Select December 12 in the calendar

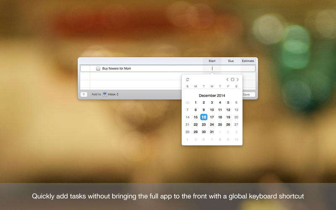point(228,110)
